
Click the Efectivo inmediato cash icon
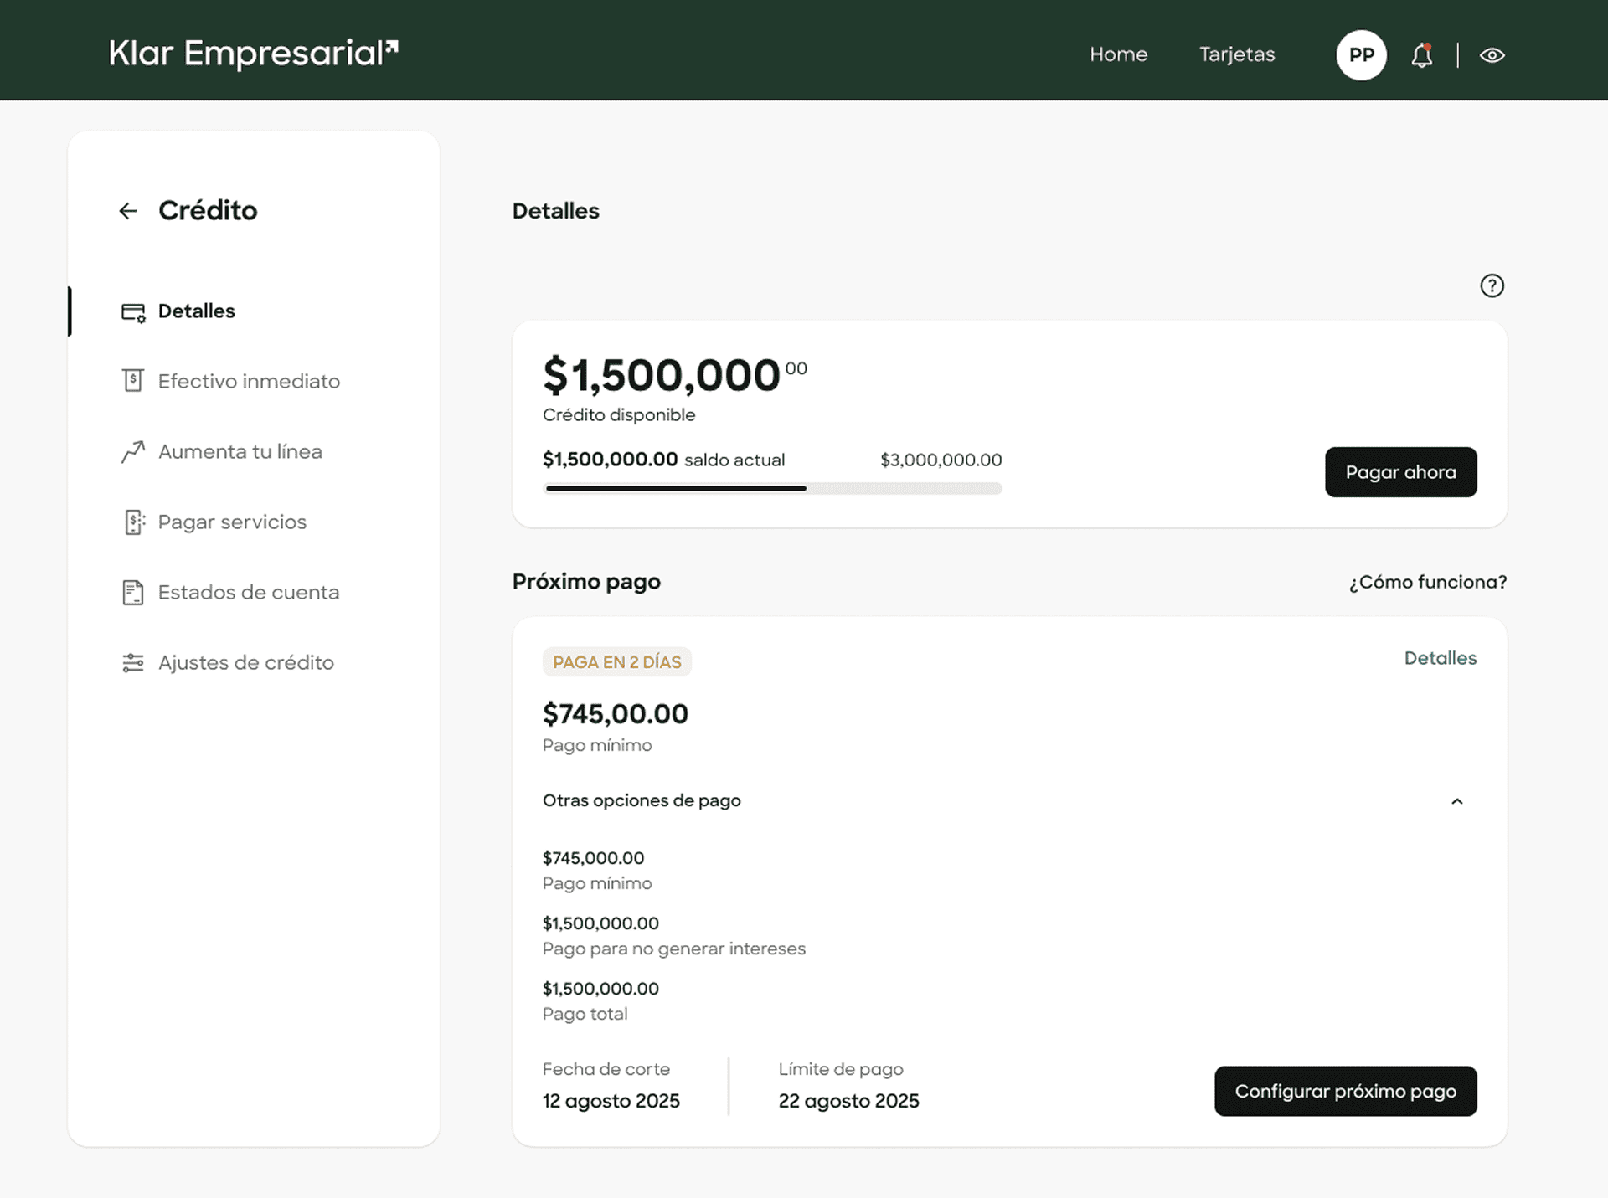click(x=133, y=381)
